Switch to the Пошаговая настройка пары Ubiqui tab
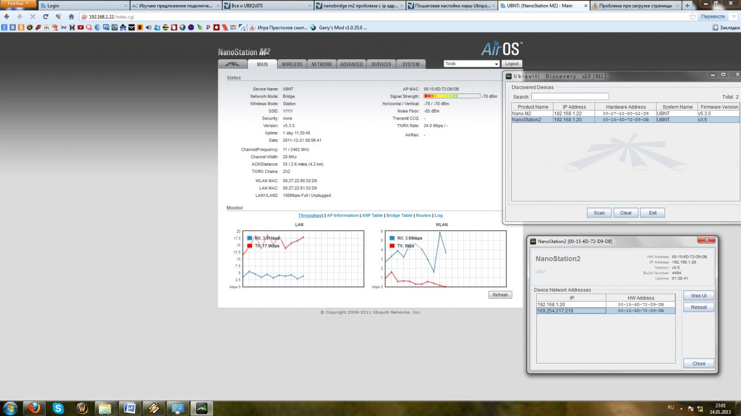741x416 pixels. coord(451,6)
